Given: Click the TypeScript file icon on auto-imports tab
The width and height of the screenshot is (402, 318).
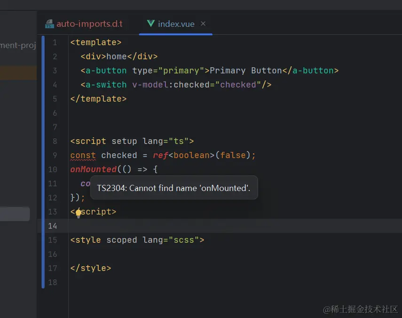Looking at the screenshot, I should [49, 24].
